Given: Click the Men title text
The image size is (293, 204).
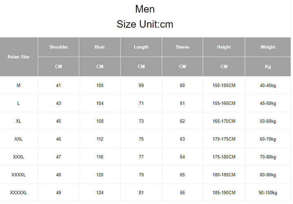Looking at the screenshot, I should pos(145,9).
